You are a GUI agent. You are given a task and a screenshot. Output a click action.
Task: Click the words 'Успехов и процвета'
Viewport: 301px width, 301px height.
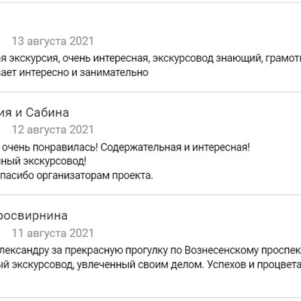pyautogui.click(x=254, y=265)
